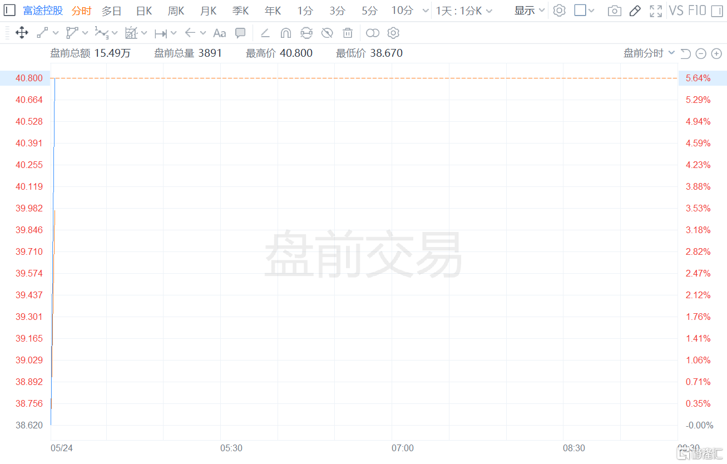Enable the magnet snapping tool

pos(286,33)
